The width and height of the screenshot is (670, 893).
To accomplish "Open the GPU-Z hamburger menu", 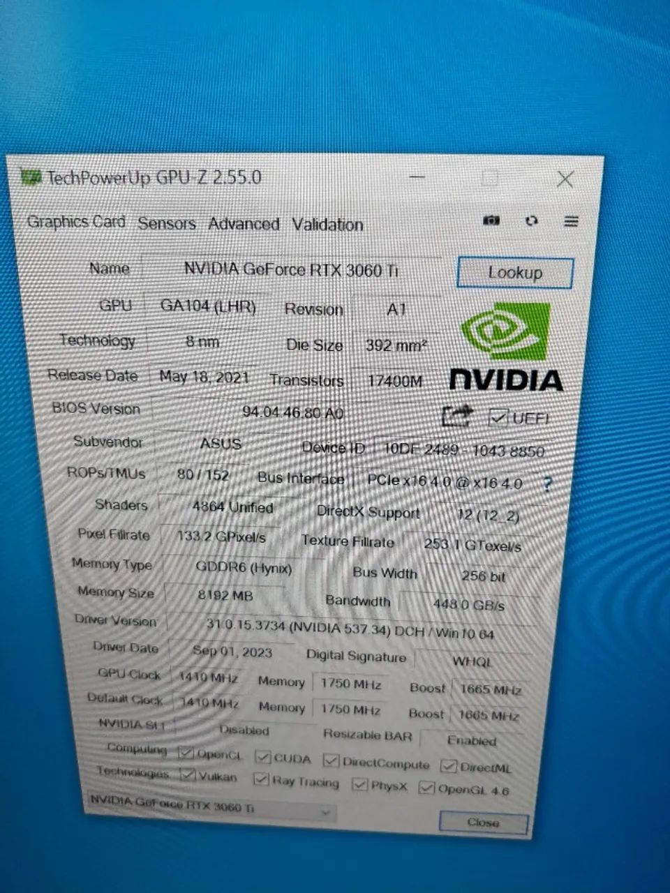I will point(571,221).
